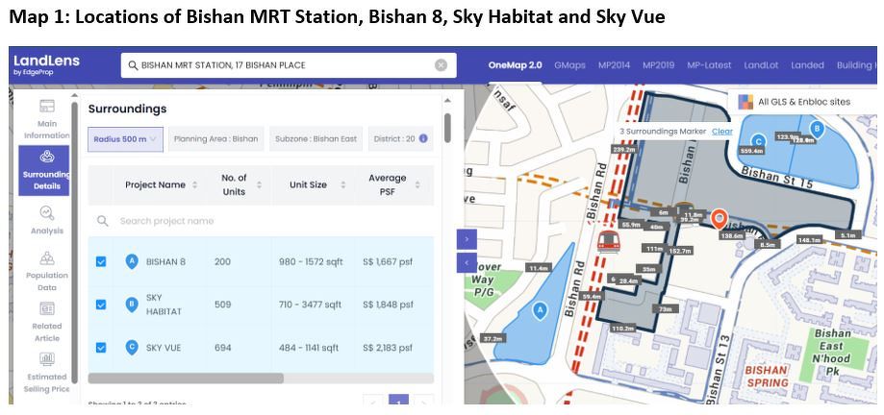Click the SKY VUE project name
884x415 pixels.
(x=164, y=348)
